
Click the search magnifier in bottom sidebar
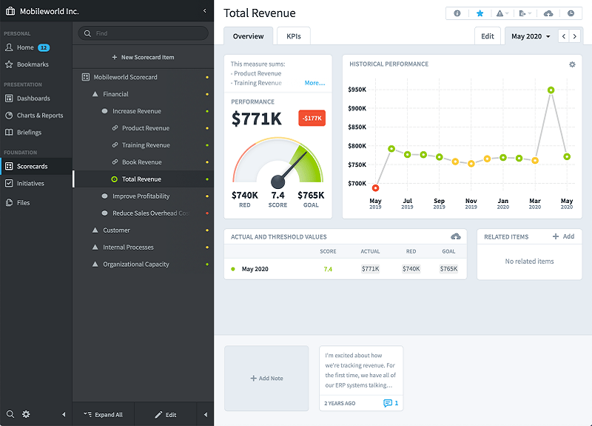pos(10,414)
